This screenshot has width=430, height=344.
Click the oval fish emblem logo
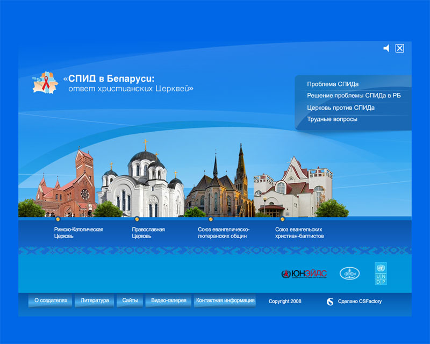click(349, 274)
